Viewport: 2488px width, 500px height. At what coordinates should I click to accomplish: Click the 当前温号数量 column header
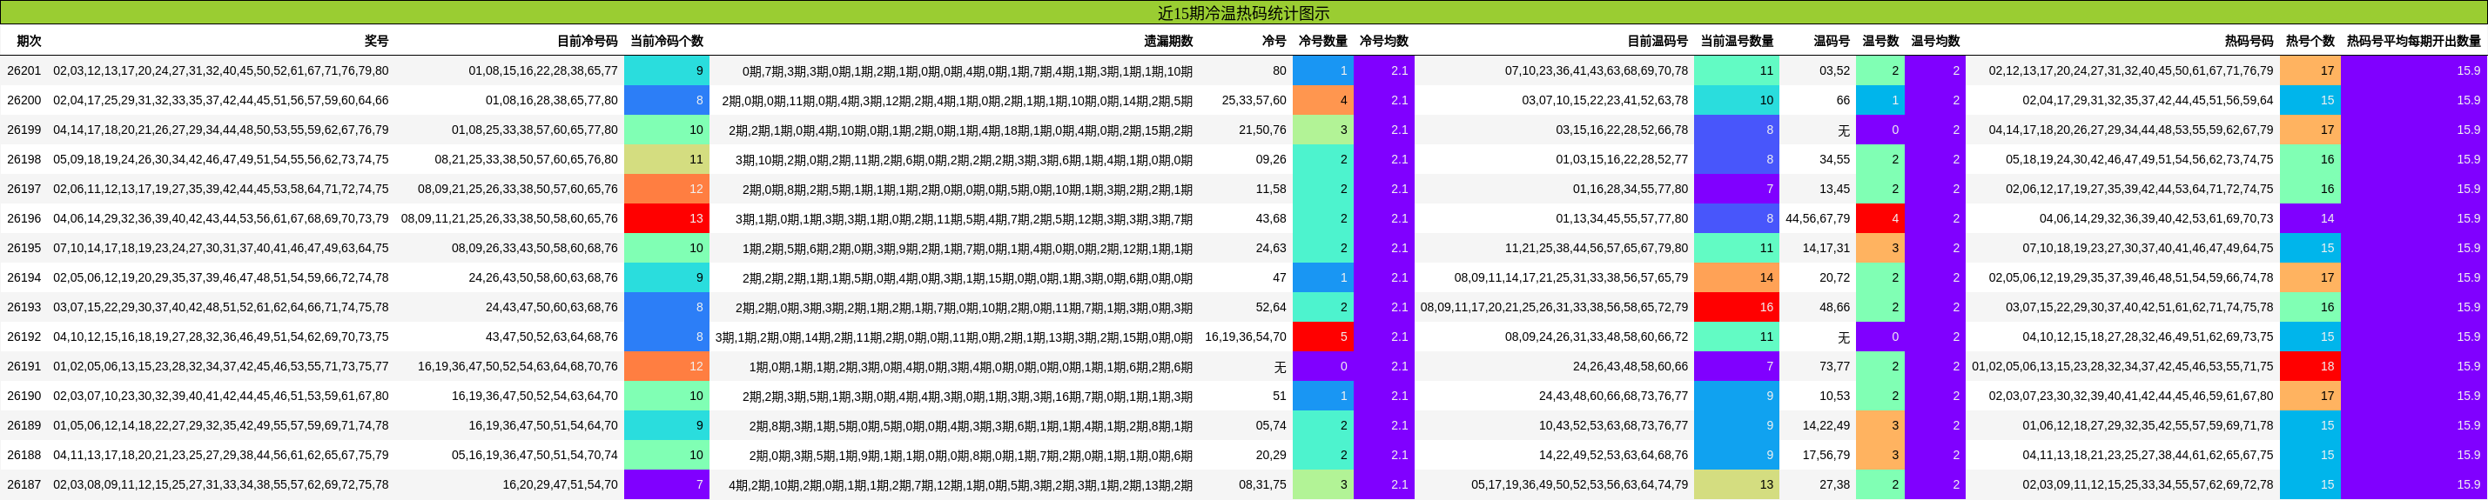[x=1737, y=42]
